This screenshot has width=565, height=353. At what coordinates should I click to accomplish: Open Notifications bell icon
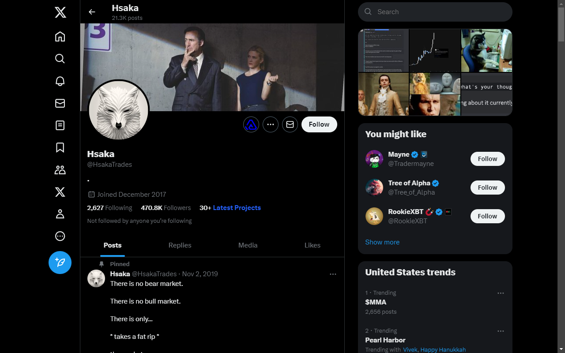point(60,81)
